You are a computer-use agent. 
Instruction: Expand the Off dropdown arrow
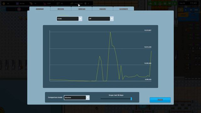[x=112, y=19]
